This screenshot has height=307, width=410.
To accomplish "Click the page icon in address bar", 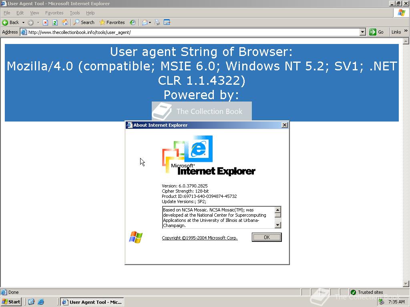I will pyautogui.click(x=24, y=32).
